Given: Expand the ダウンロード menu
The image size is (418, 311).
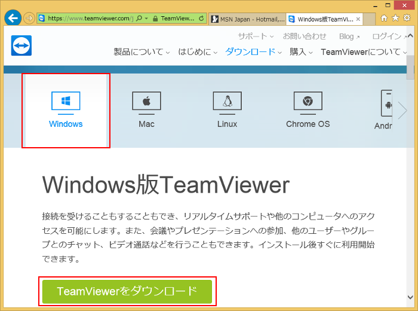Looking at the screenshot, I should (253, 52).
